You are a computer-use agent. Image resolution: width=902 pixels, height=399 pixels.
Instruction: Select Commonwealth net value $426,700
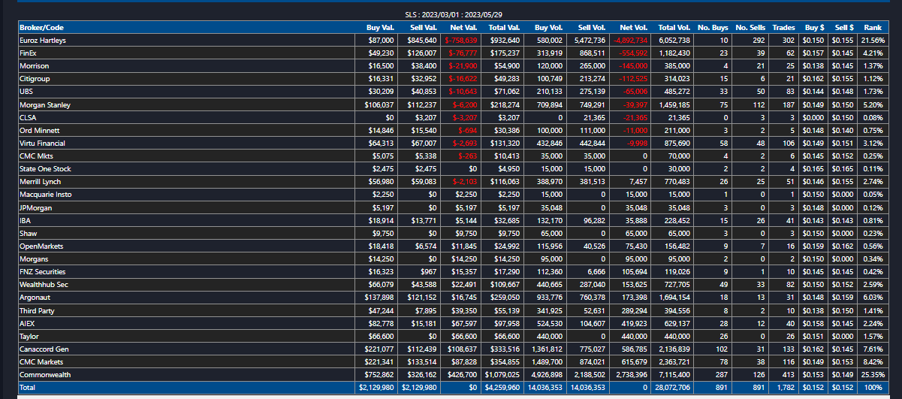click(463, 375)
